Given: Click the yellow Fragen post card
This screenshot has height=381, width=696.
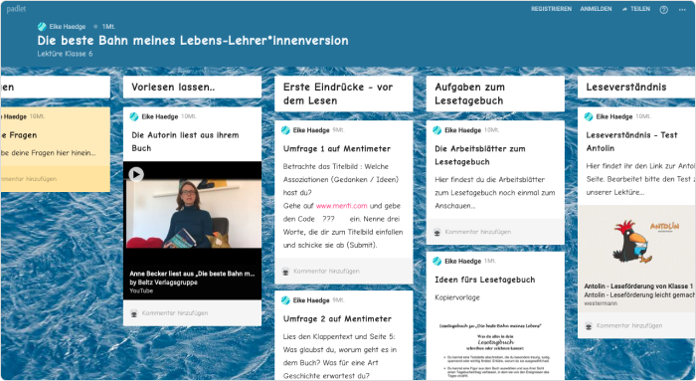Looking at the screenshot, I should 56,149.
